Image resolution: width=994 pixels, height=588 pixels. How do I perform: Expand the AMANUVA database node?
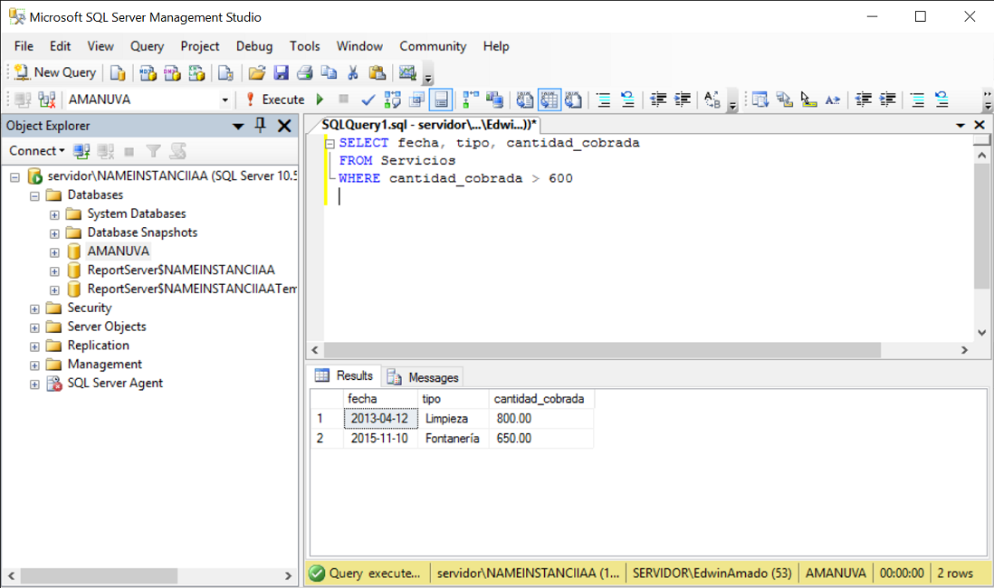click(53, 251)
